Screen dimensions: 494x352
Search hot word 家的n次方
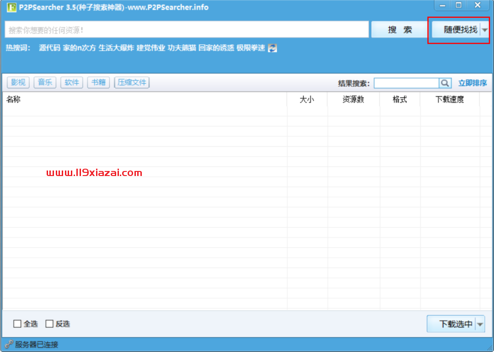pyautogui.click(x=79, y=48)
